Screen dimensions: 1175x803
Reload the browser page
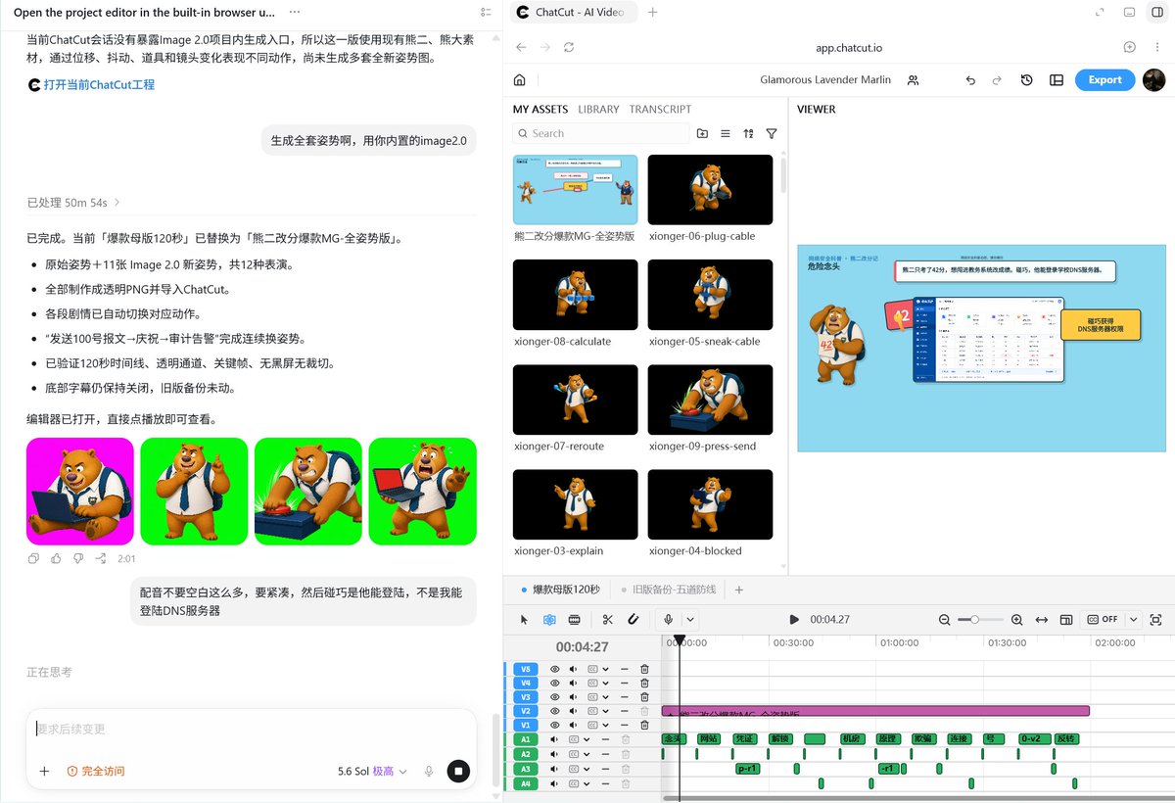pyautogui.click(x=569, y=47)
